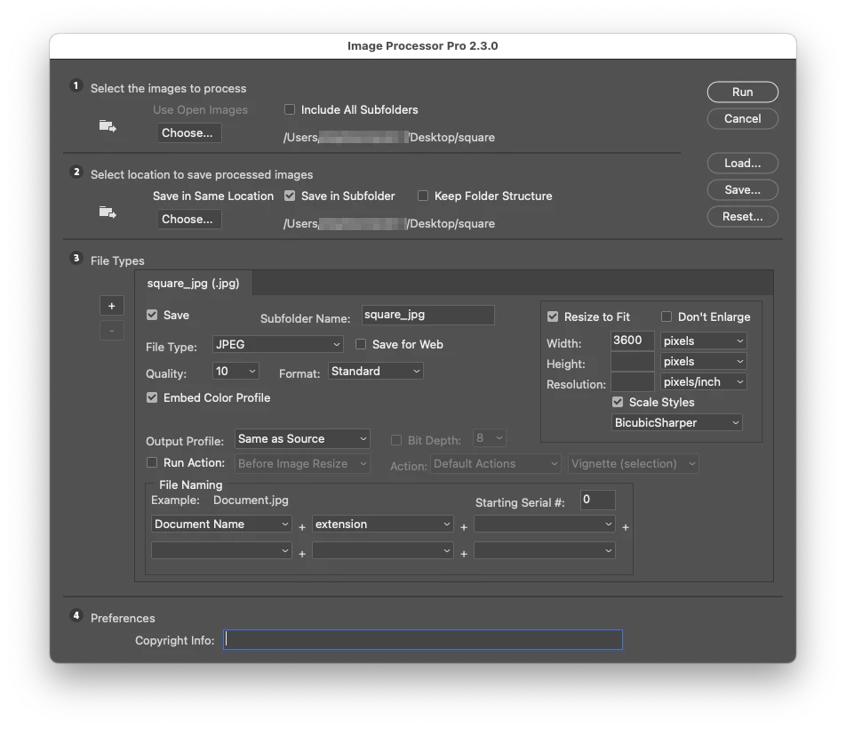This screenshot has width=846, height=729.
Task: Open Resolution pixels/inch dropdown
Action: pyautogui.click(x=704, y=382)
